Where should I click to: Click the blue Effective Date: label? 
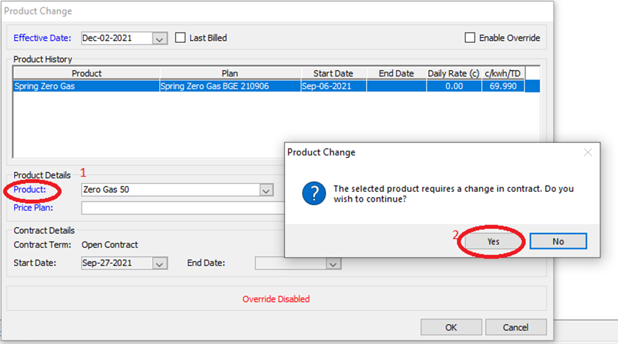pyautogui.click(x=42, y=38)
